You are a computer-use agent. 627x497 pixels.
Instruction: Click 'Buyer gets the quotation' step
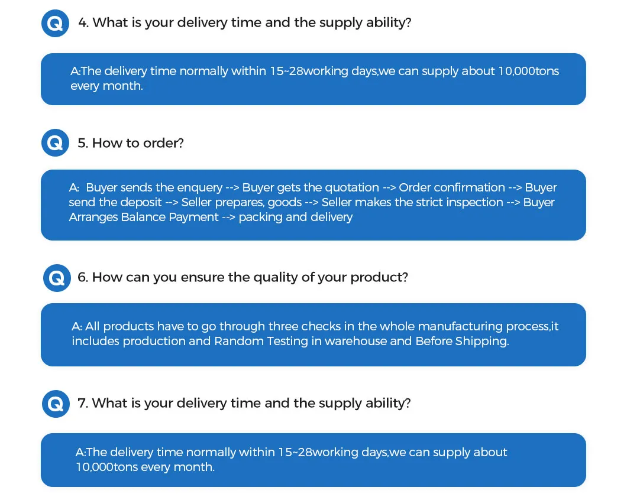click(x=311, y=188)
